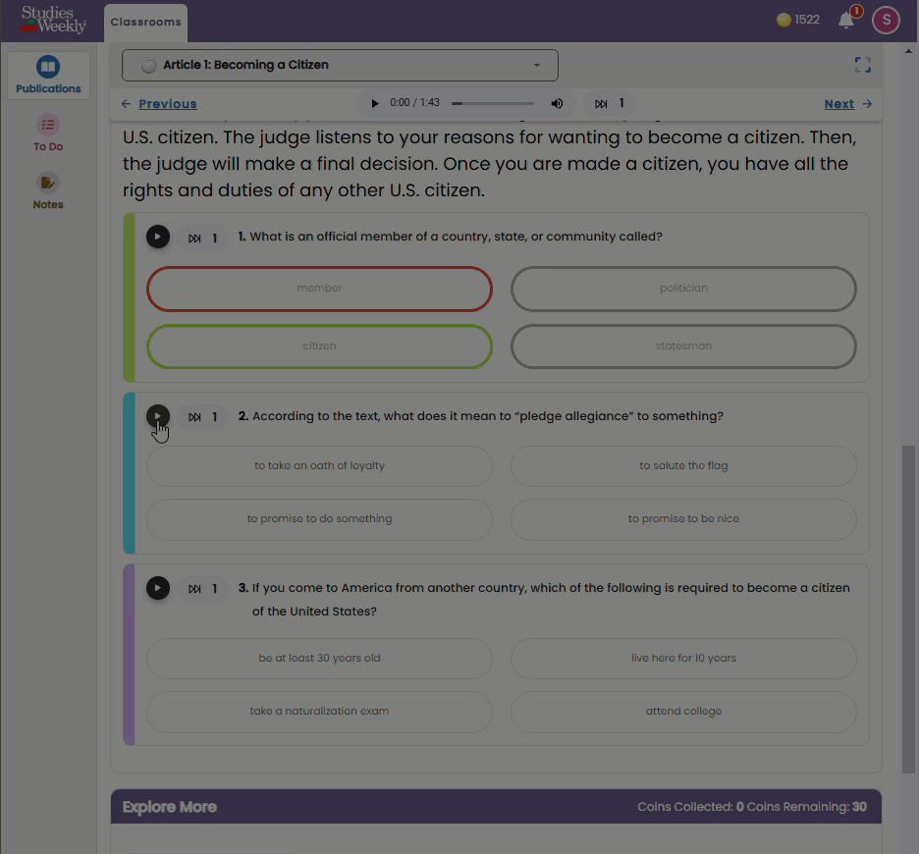Change playback speed for question 2

click(x=203, y=417)
